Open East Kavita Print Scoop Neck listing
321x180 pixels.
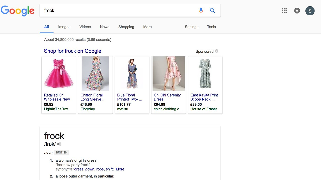(204, 97)
